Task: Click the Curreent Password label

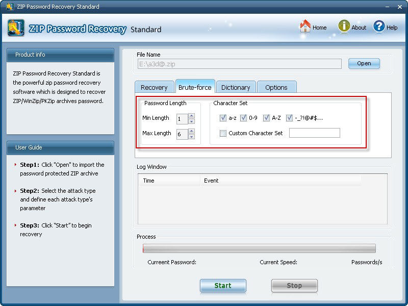Action: tap(172, 262)
